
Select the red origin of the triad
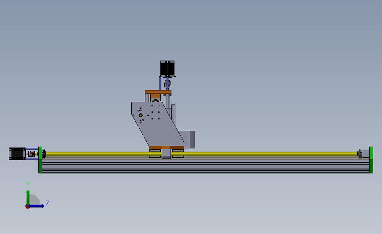pos(27,207)
